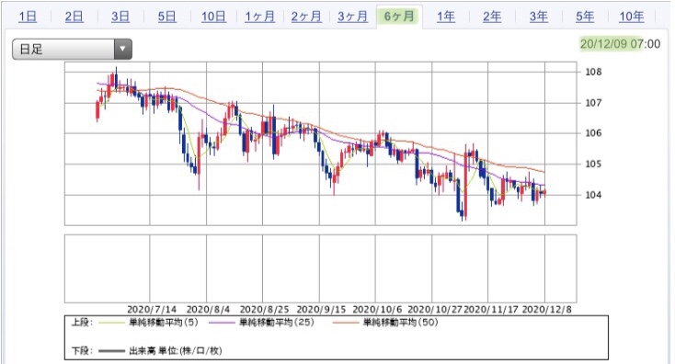Screen dimensions: 675x364
Task: Select the 2ヶ月 range tab
Action: pos(306,17)
